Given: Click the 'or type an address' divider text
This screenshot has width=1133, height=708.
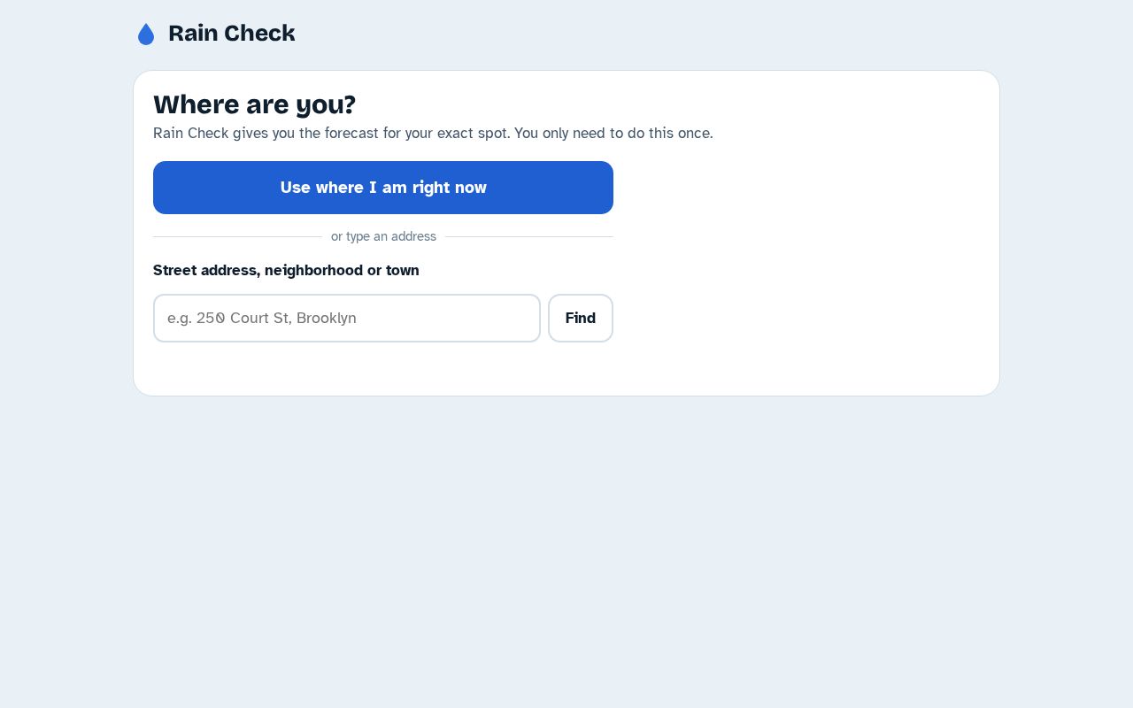Looking at the screenshot, I should (x=383, y=236).
